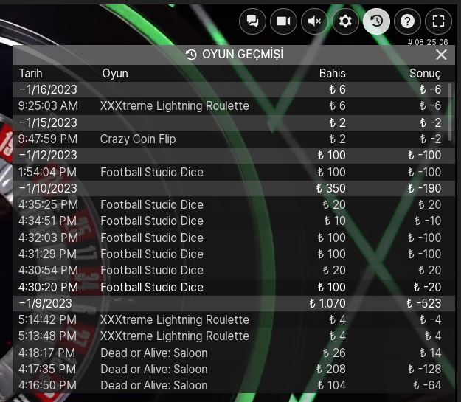The image size is (461, 402).
Task: Open the 1:54:04 PM Football Studio Dice entry
Action: click(234, 172)
